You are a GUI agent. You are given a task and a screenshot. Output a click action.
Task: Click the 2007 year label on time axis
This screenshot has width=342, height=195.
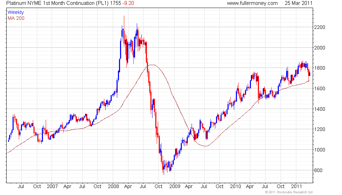point(52,187)
